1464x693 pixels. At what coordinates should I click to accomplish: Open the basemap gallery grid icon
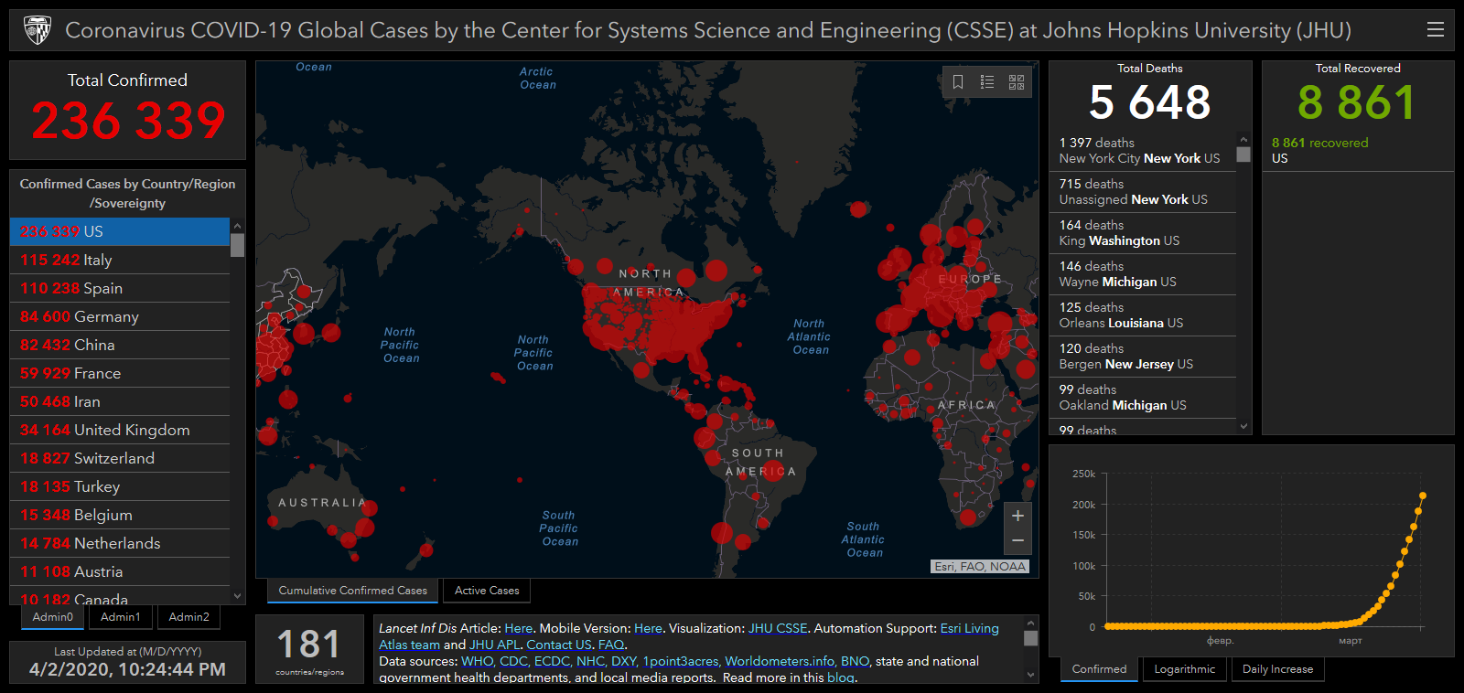[x=1017, y=82]
